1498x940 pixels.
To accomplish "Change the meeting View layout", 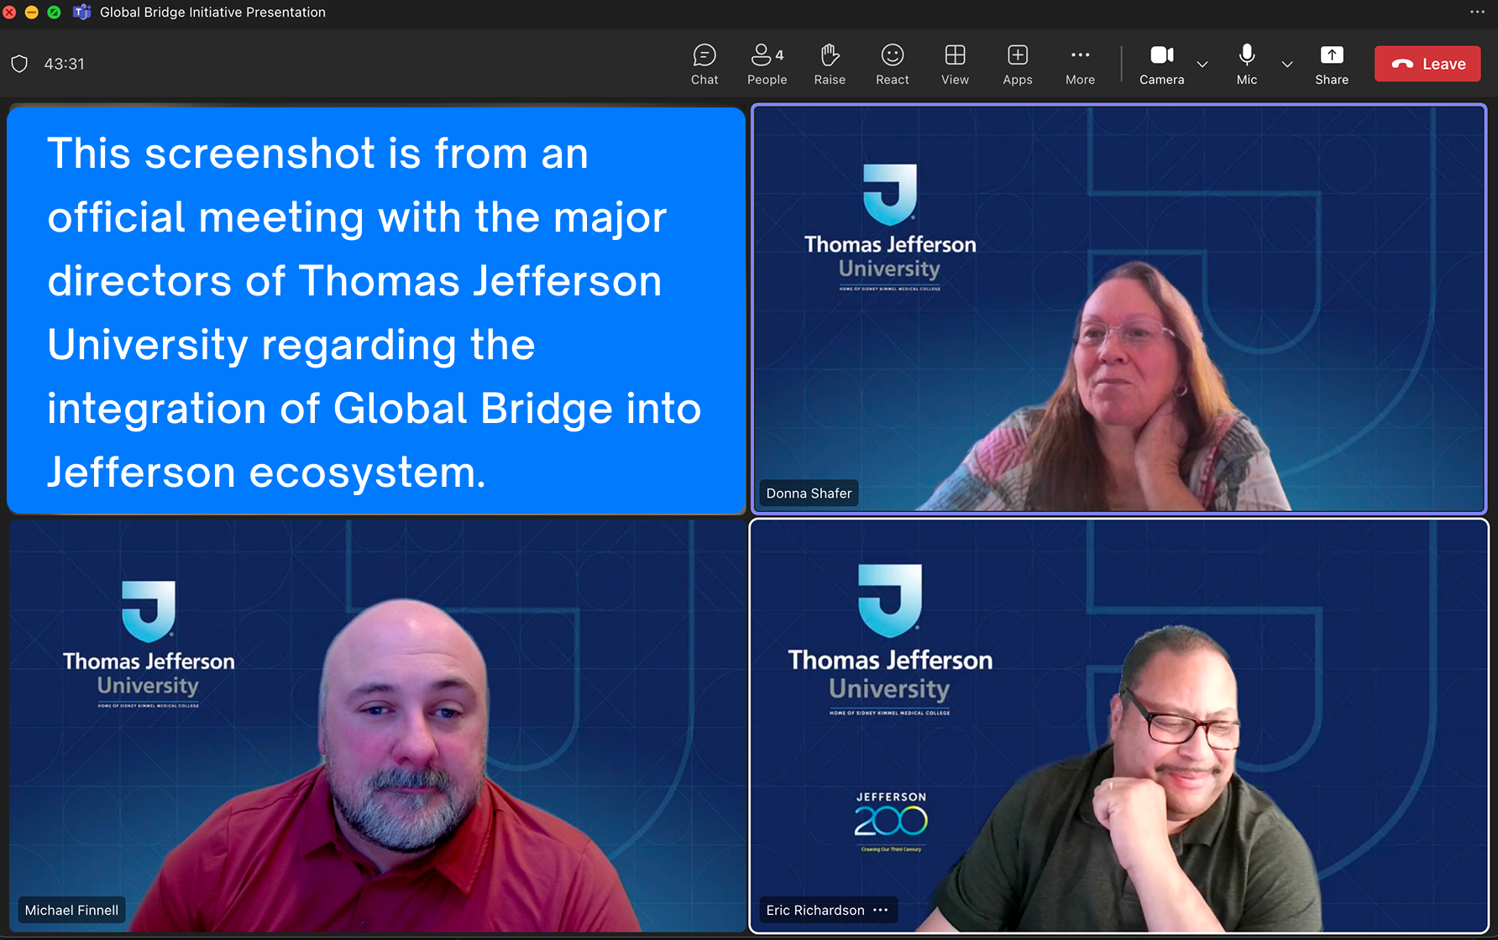I will tap(955, 65).
